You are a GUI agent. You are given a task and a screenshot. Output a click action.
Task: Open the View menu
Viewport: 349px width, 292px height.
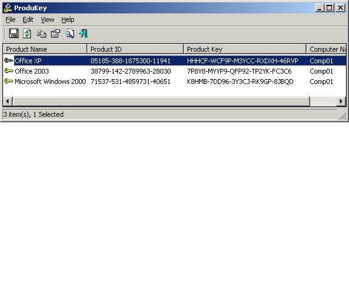(47, 19)
